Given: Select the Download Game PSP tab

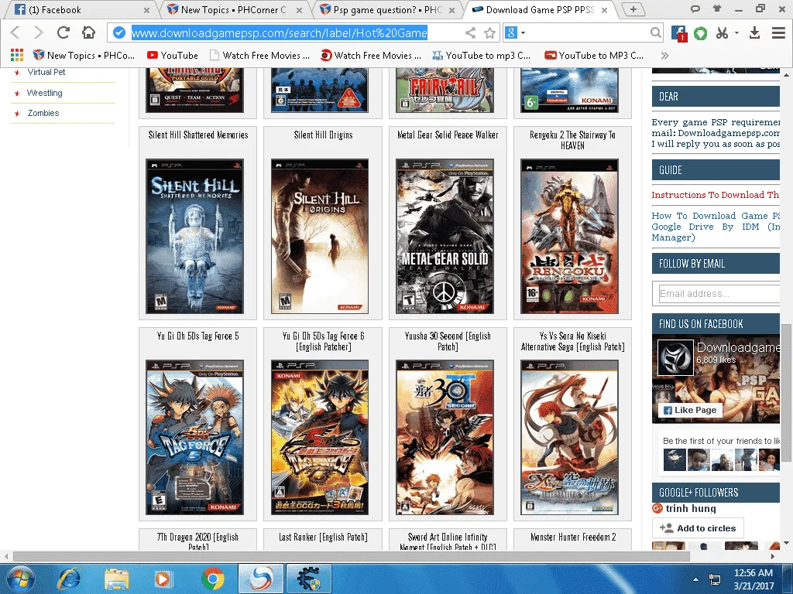Looking at the screenshot, I should 540,9.
